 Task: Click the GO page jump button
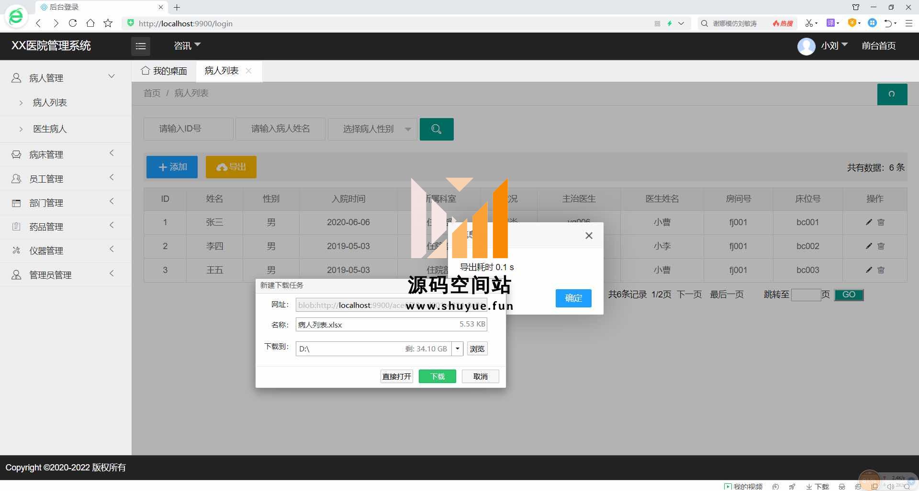pos(849,295)
